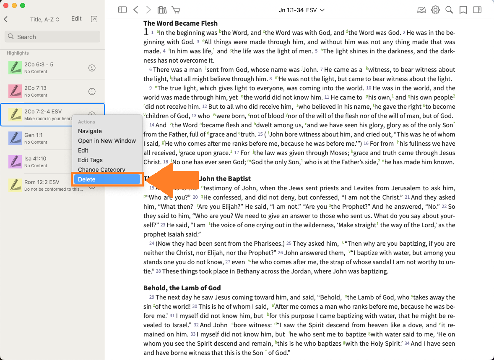The width and height of the screenshot is (494, 360).
Task: Open the store shopping cart
Action: [x=176, y=10]
